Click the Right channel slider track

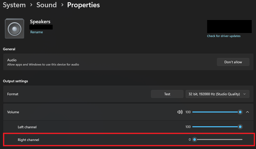[217, 139]
